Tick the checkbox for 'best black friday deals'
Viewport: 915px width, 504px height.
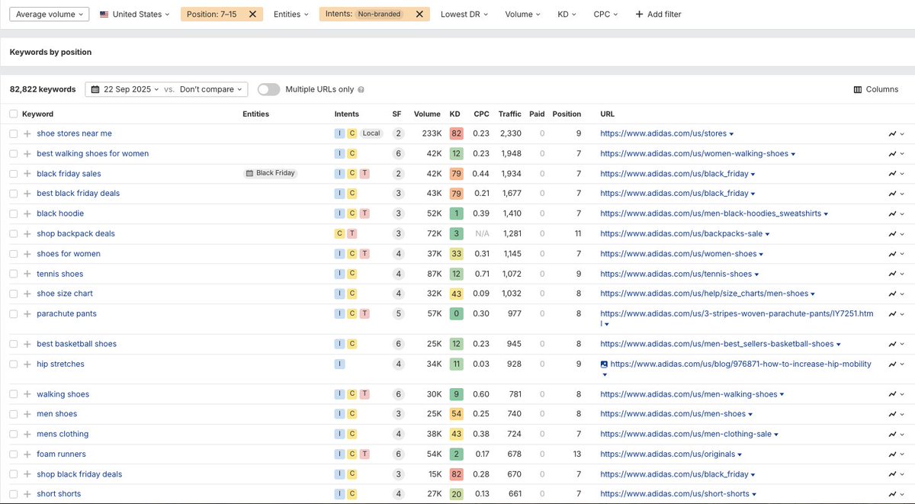13,194
